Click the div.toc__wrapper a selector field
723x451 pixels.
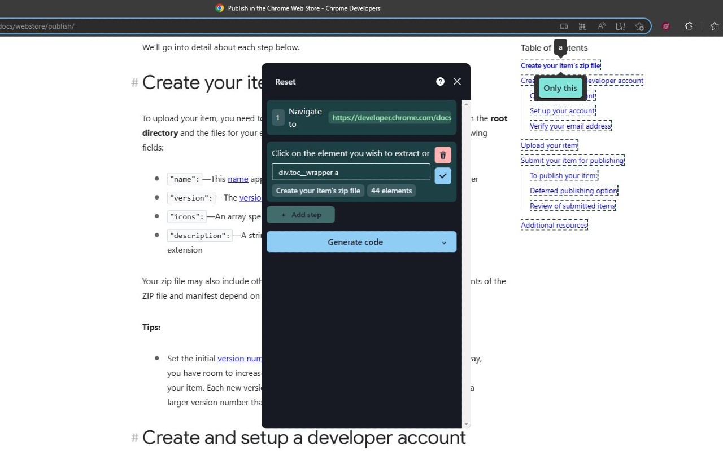click(x=351, y=172)
